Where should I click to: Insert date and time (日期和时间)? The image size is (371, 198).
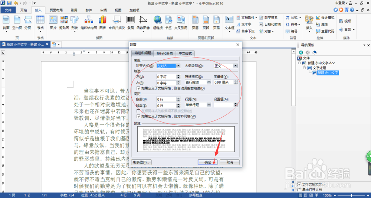click(270, 25)
